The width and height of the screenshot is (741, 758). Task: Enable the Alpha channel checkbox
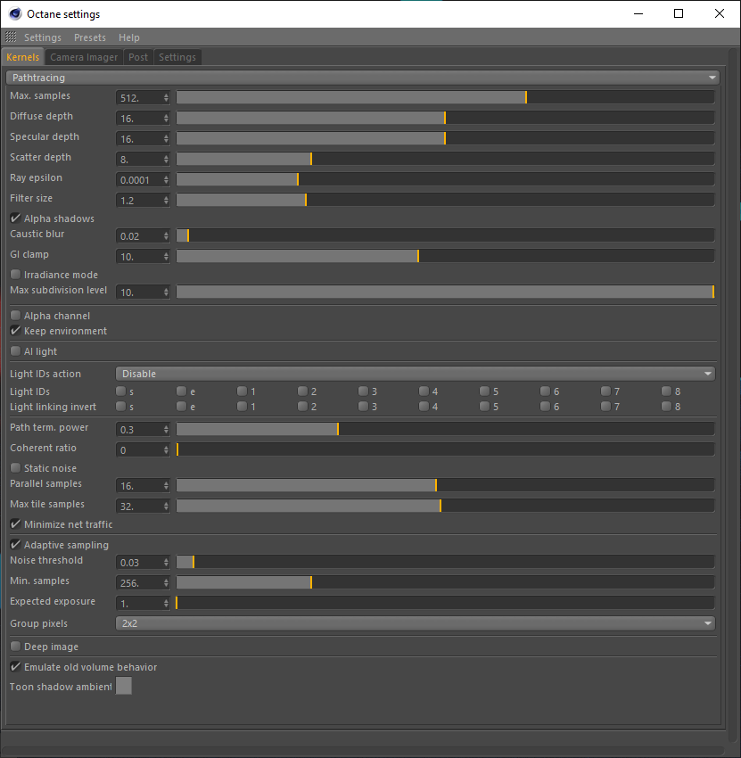click(x=15, y=315)
